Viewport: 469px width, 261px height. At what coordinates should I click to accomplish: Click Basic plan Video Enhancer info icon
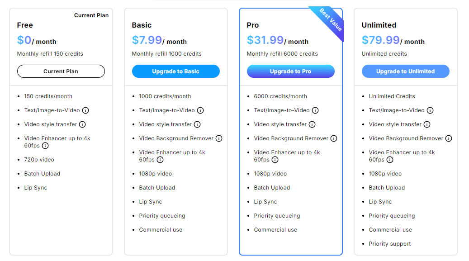[160, 160]
